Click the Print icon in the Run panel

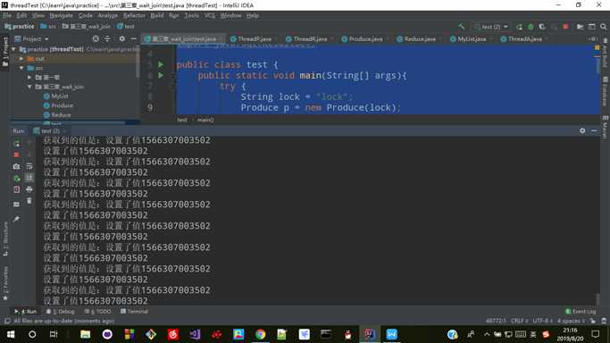click(29, 189)
